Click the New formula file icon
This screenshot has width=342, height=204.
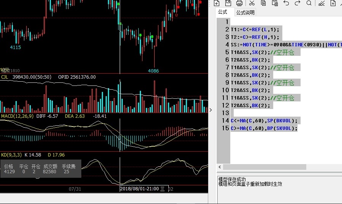tap(217, 3)
